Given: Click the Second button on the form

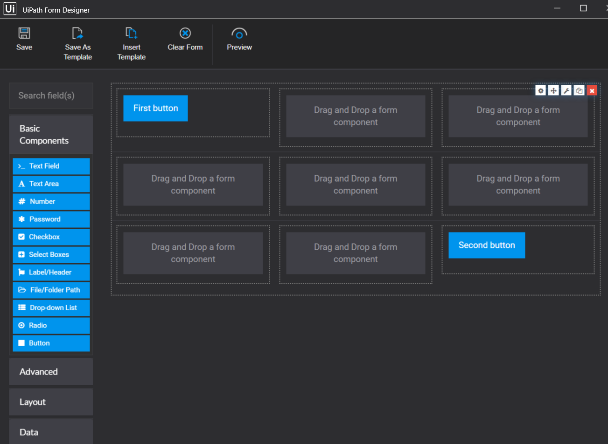Looking at the screenshot, I should (x=487, y=245).
